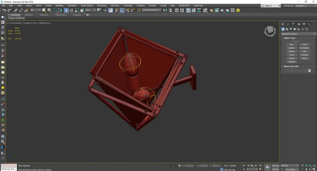This screenshot has height=171, width=317.
Task: Toggle Set Key animation mode
Action: pyautogui.click(x=276, y=169)
